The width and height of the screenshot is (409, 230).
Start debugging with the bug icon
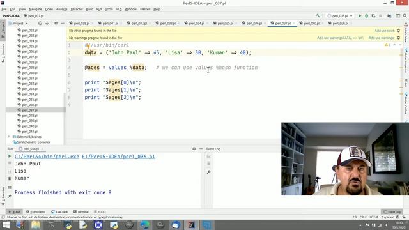pyautogui.click(x=366, y=16)
